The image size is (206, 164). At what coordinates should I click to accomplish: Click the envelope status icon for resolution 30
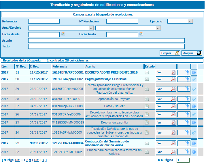point(147,79)
